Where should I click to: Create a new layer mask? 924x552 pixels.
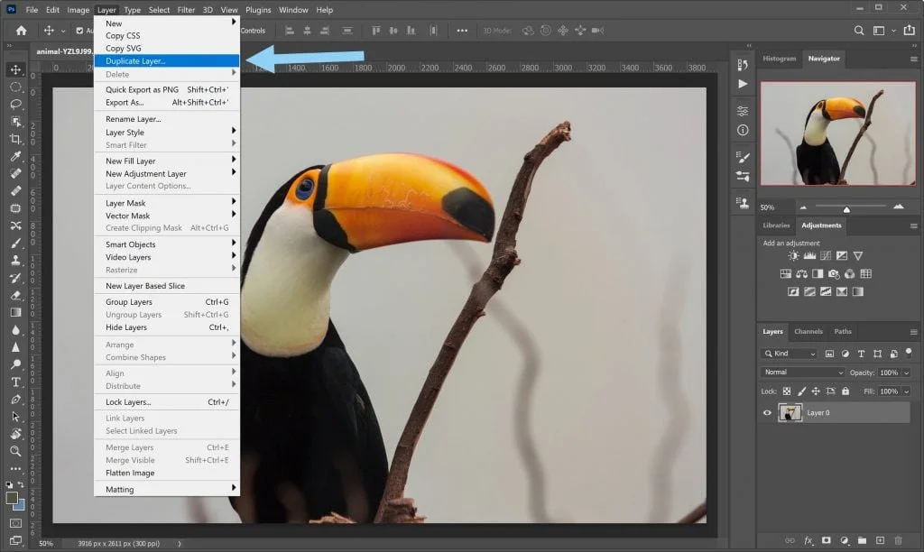pos(826,540)
